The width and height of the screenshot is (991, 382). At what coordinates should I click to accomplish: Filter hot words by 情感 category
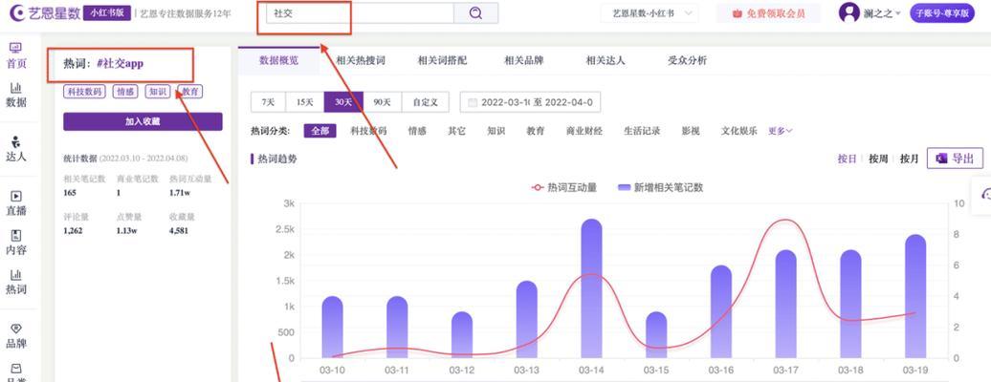coord(417,131)
